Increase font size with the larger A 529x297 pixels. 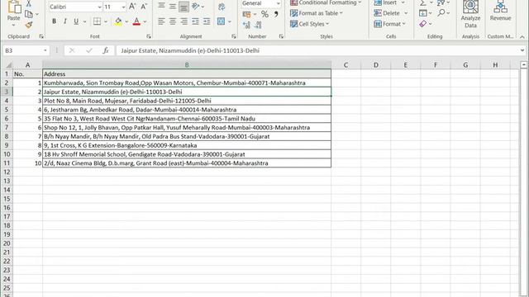(x=132, y=7)
